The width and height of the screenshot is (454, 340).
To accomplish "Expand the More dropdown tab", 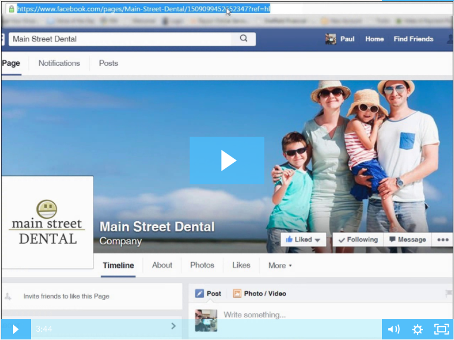I will (279, 266).
